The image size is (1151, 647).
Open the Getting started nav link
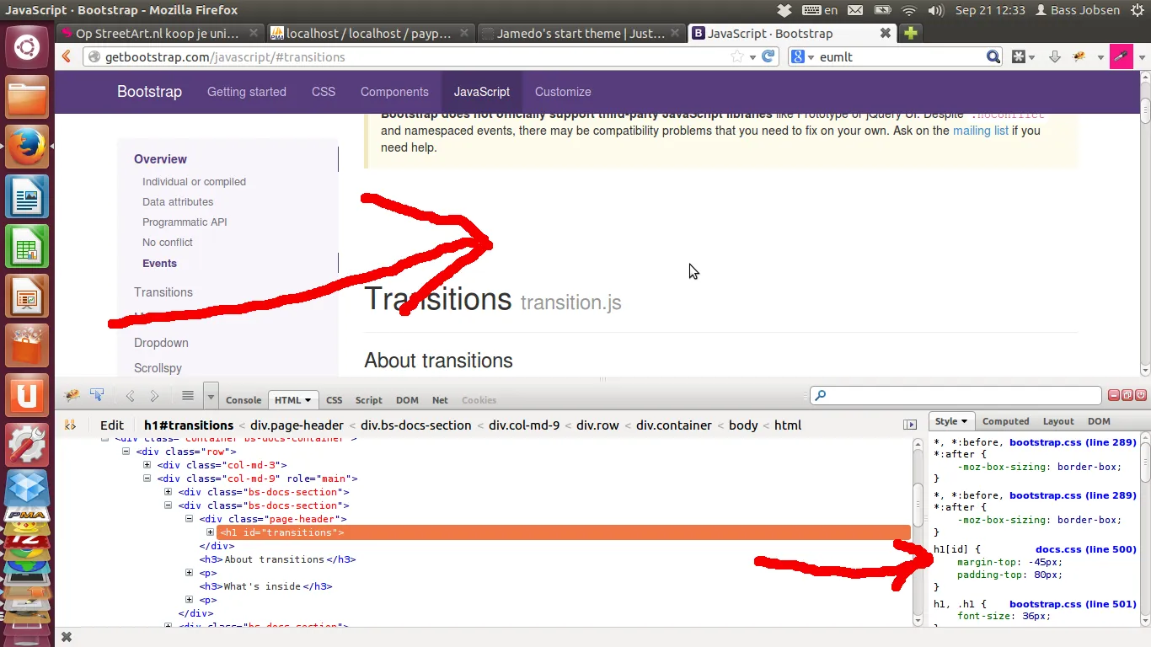(x=247, y=92)
